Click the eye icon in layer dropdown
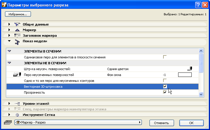 tap(18, 122)
